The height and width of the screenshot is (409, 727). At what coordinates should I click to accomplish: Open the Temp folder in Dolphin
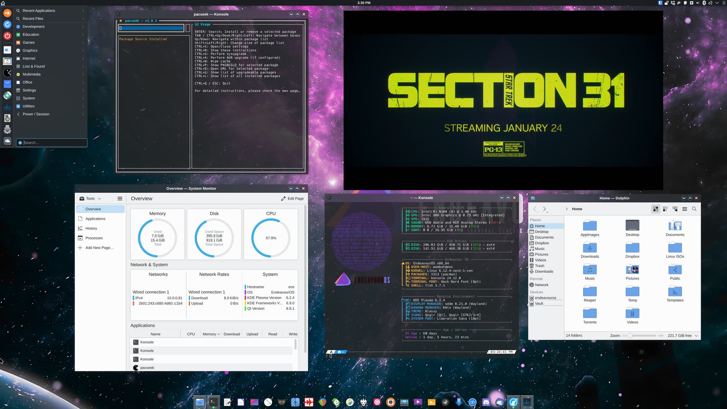(632, 294)
